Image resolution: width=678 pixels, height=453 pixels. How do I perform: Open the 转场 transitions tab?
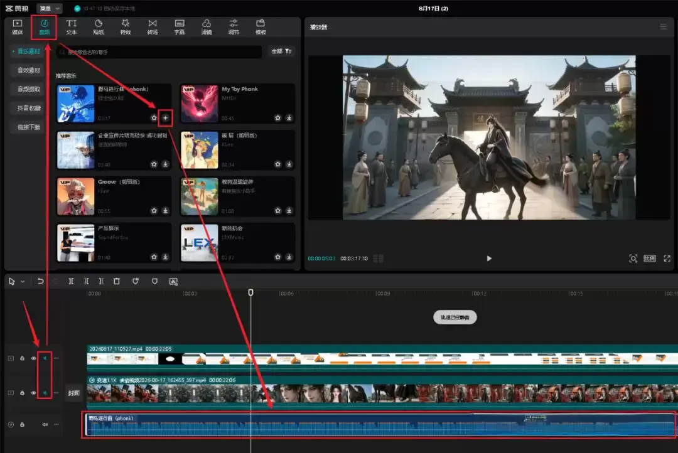(x=153, y=27)
